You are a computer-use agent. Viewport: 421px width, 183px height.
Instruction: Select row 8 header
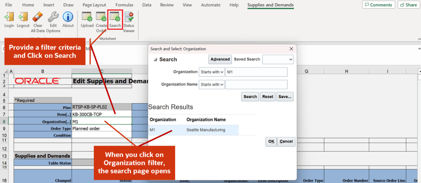[x=4, y=121]
